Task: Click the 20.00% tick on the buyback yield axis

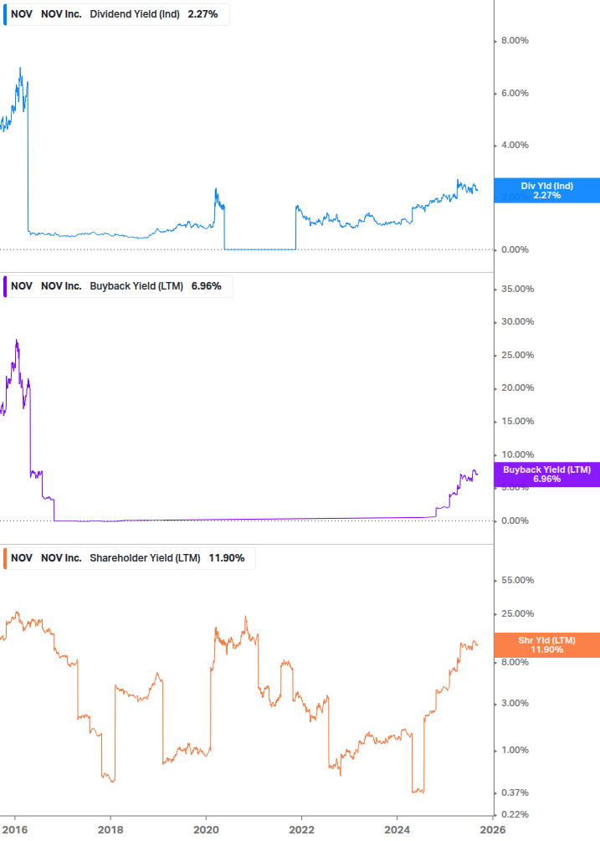Action: pos(517,387)
